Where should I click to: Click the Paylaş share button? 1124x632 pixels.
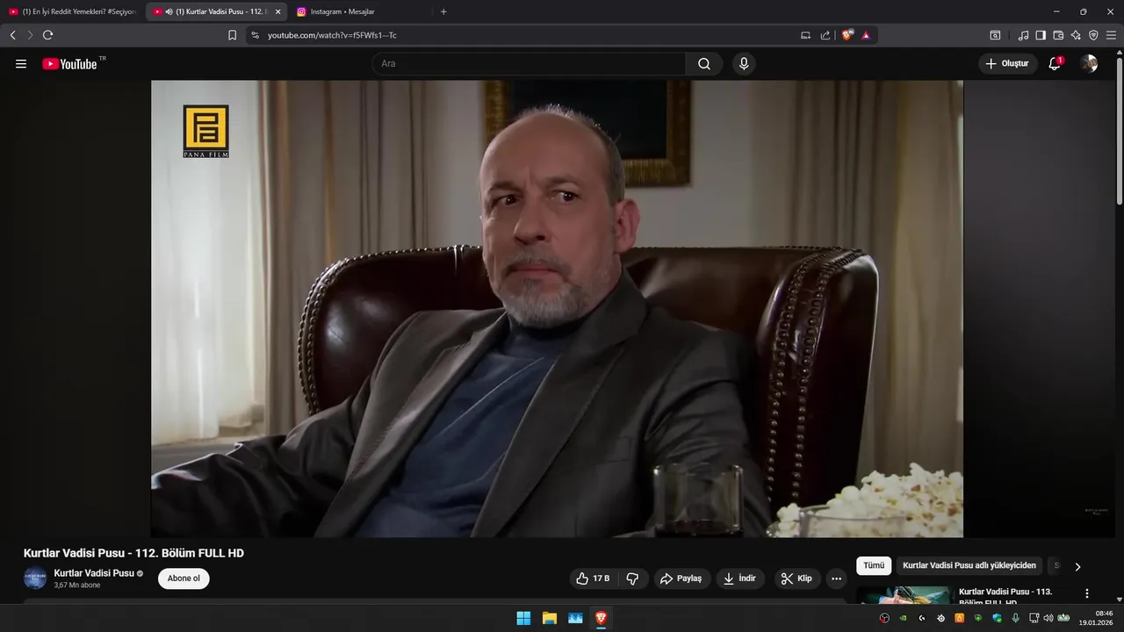tap(681, 578)
